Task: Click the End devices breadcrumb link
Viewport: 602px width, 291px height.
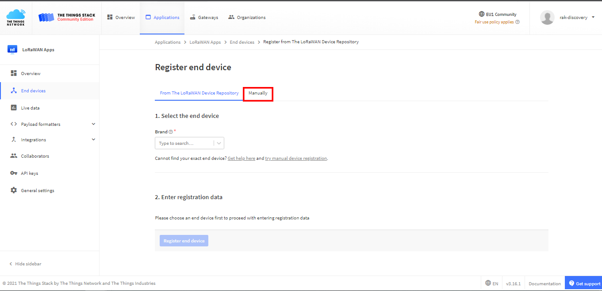Action: [x=242, y=42]
